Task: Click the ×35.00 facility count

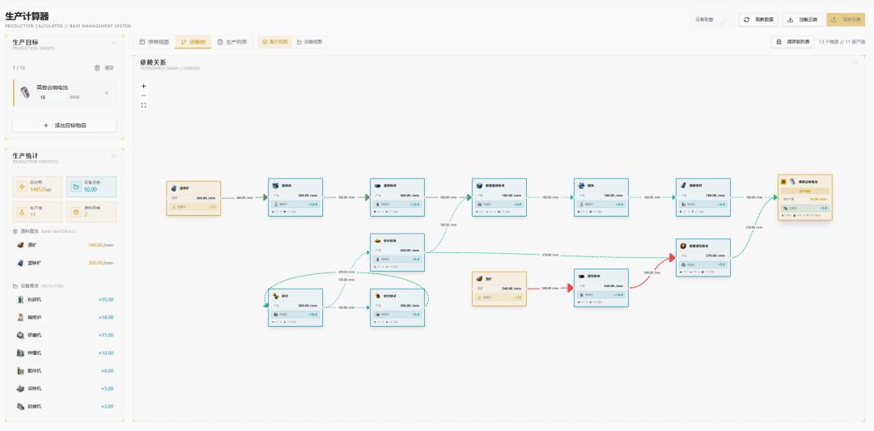Action: [106, 299]
